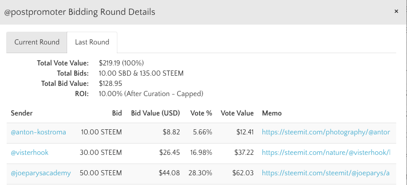
Task: Open the steemit/@joeparys memo link
Action: [x=326, y=173]
